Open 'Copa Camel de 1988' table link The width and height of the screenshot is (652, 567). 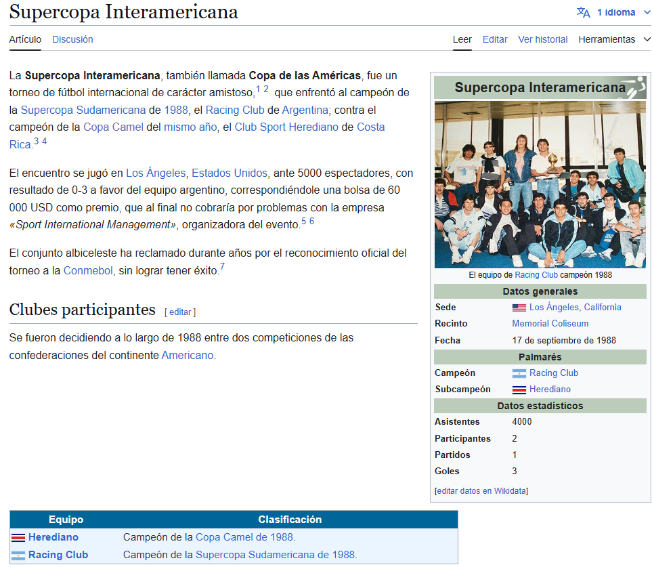pos(244,537)
